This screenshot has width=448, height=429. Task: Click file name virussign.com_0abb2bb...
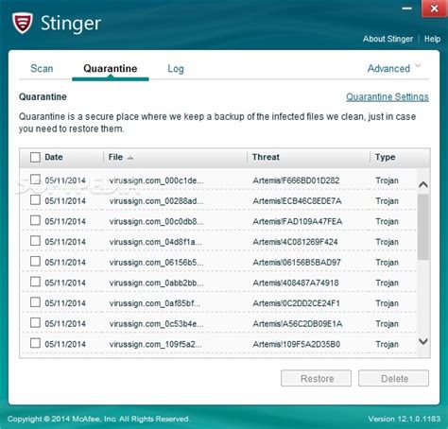(x=156, y=283)
